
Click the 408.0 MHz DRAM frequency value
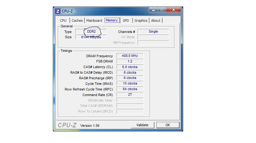pyautogui.click(x=130, y=56)
